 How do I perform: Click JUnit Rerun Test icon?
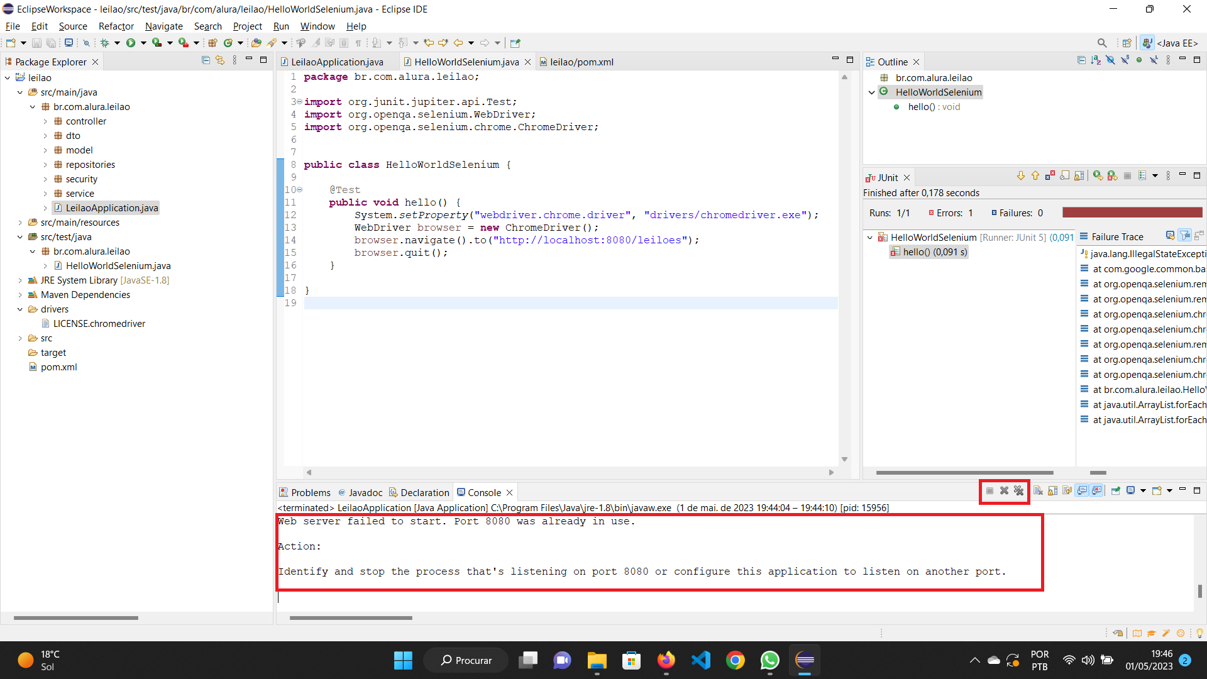(1098, 176)
